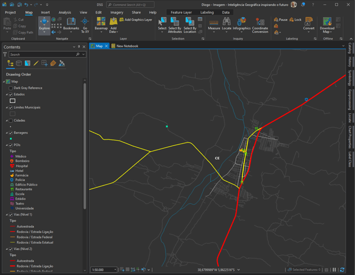Viewport: 355px width, 275px height.
Task: Click Select By Attributes icon
Action: (174, 22)
